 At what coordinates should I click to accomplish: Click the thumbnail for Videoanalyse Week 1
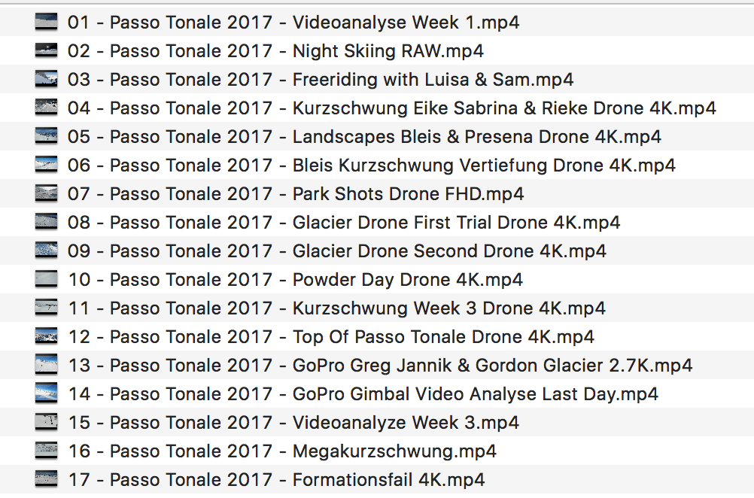(46, 22)
